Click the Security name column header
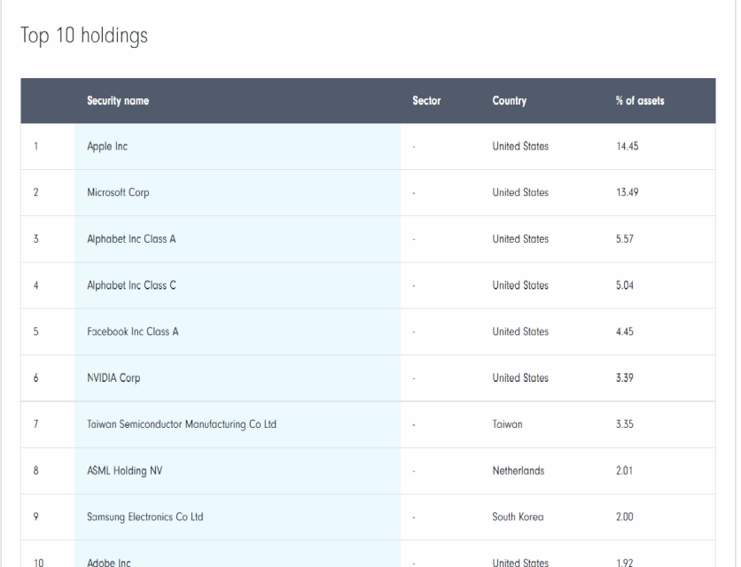This screenshot has width=741, height=567. (x=118, y=100)
